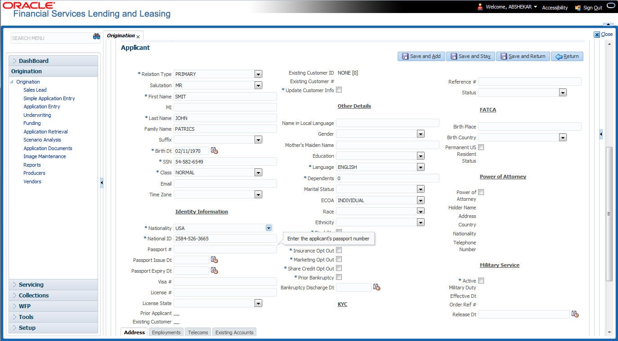The image size is (618, 341).
Task: Expand the Collections menu section
Action: [x=54, y=295]
